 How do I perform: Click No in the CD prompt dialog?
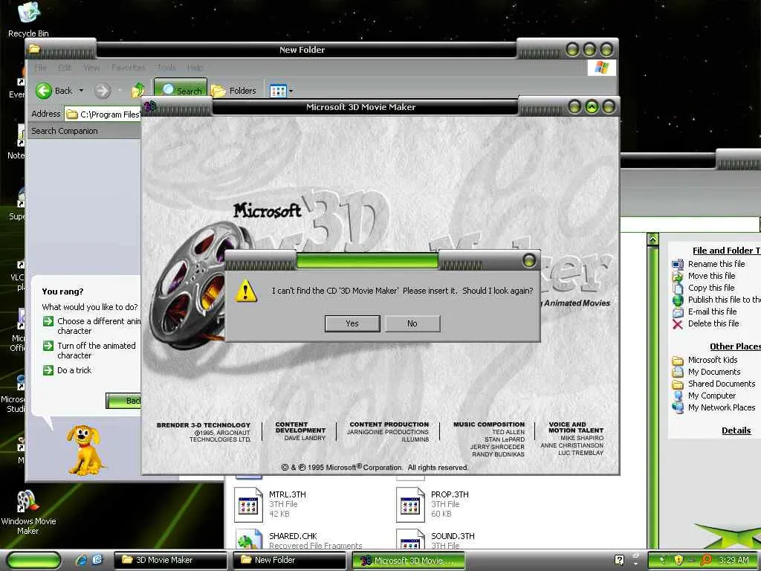click(412, 323)
